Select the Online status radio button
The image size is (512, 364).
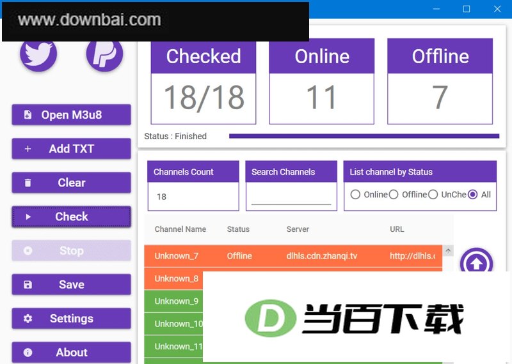pos(355,195)
